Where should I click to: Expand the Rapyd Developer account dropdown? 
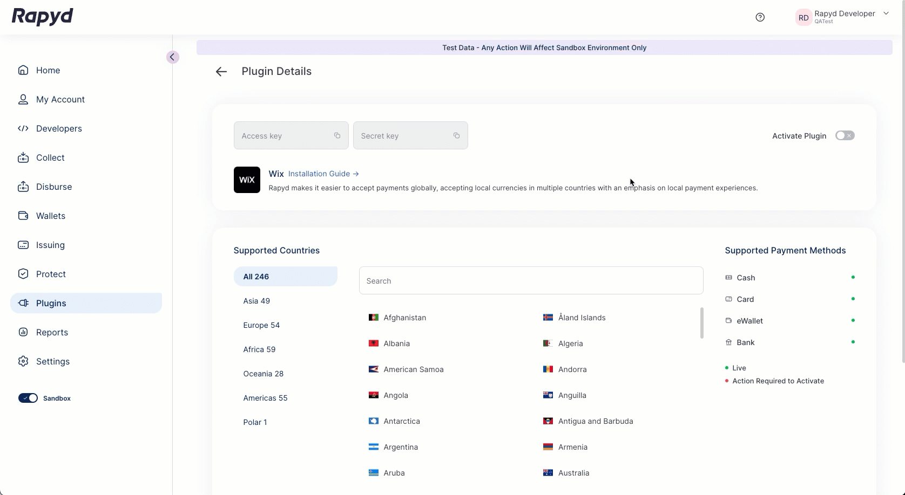886,14
